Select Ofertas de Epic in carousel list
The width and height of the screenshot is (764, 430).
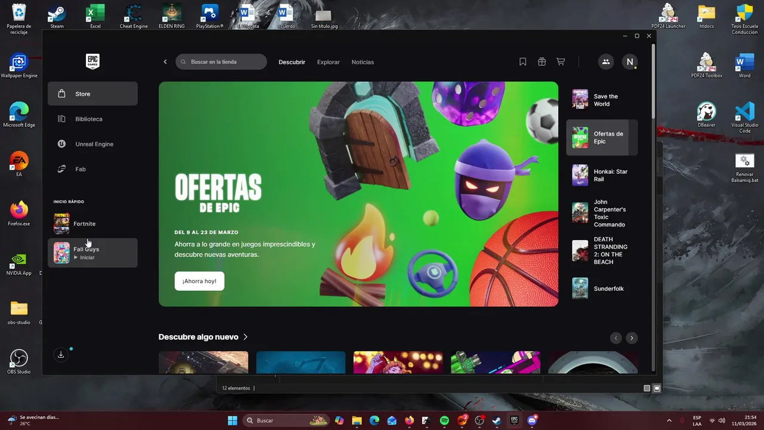point(602,137)
